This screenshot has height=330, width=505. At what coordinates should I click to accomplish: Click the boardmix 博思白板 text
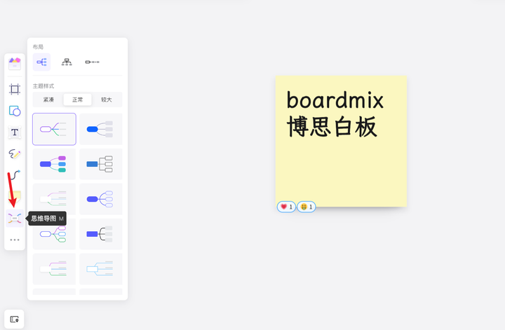[x=335, y=114]
